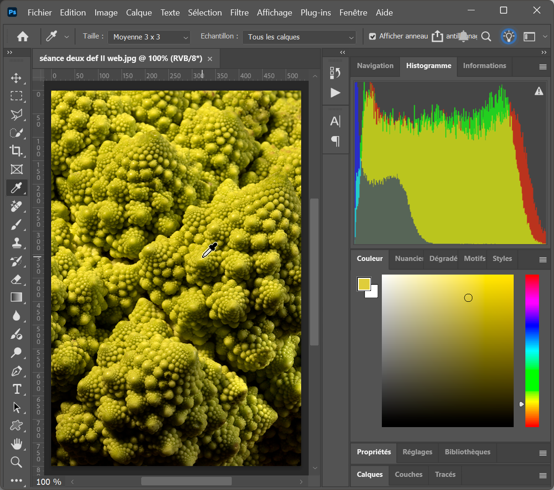The width and height of the screenshot is (554, 490).
Task: Open the Taille sample size dropdown
Action: pyautogui.click(x=149, y=37)
